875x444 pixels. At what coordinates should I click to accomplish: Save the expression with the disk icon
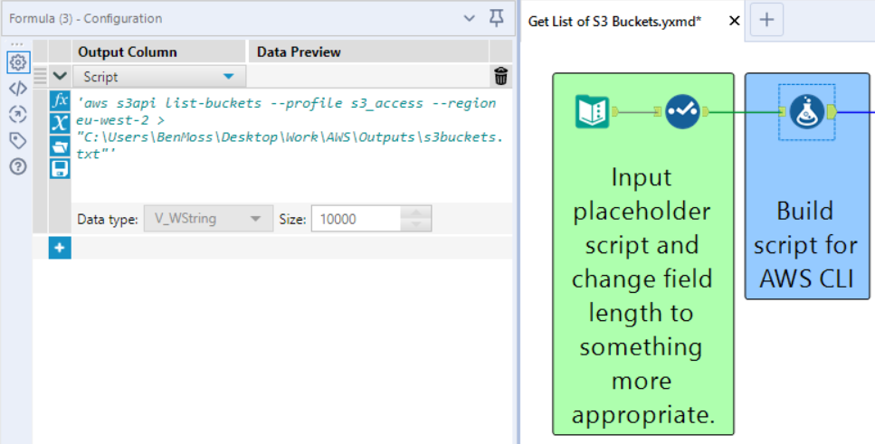tap(60, 168)
